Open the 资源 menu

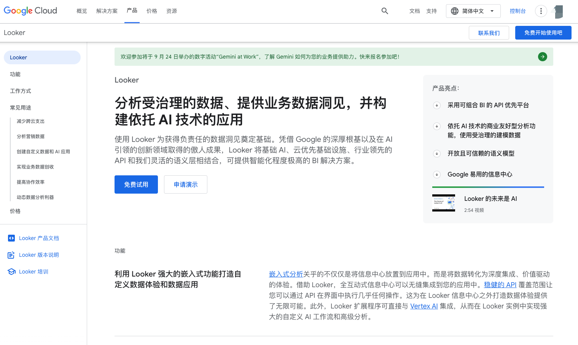(172, 11)
